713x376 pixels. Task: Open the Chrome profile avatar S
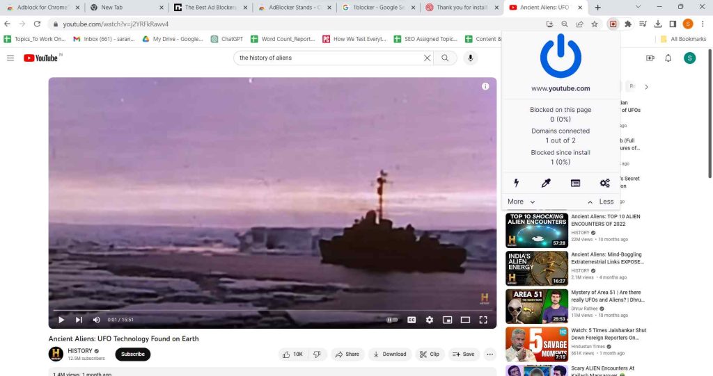[x=688, y=24]
